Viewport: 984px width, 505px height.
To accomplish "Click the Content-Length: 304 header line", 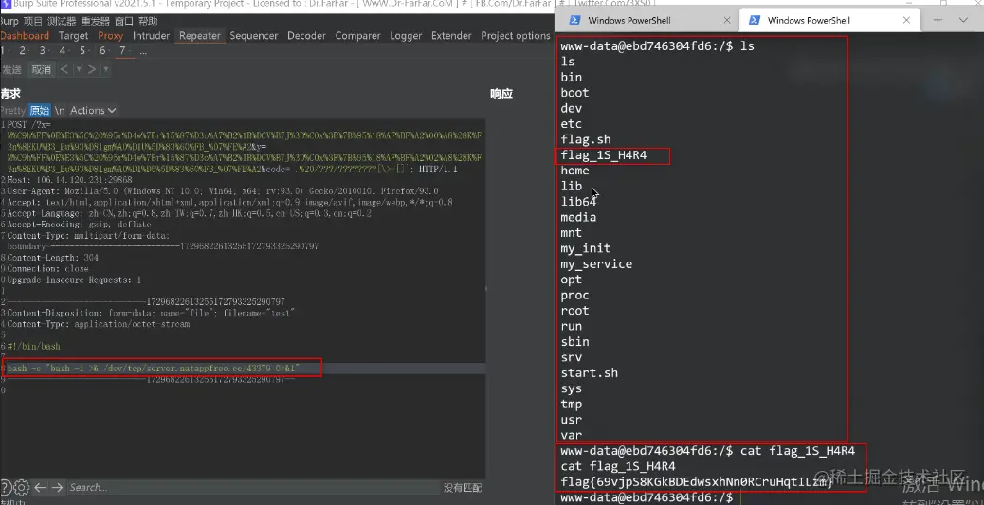I will coord(53,258).
